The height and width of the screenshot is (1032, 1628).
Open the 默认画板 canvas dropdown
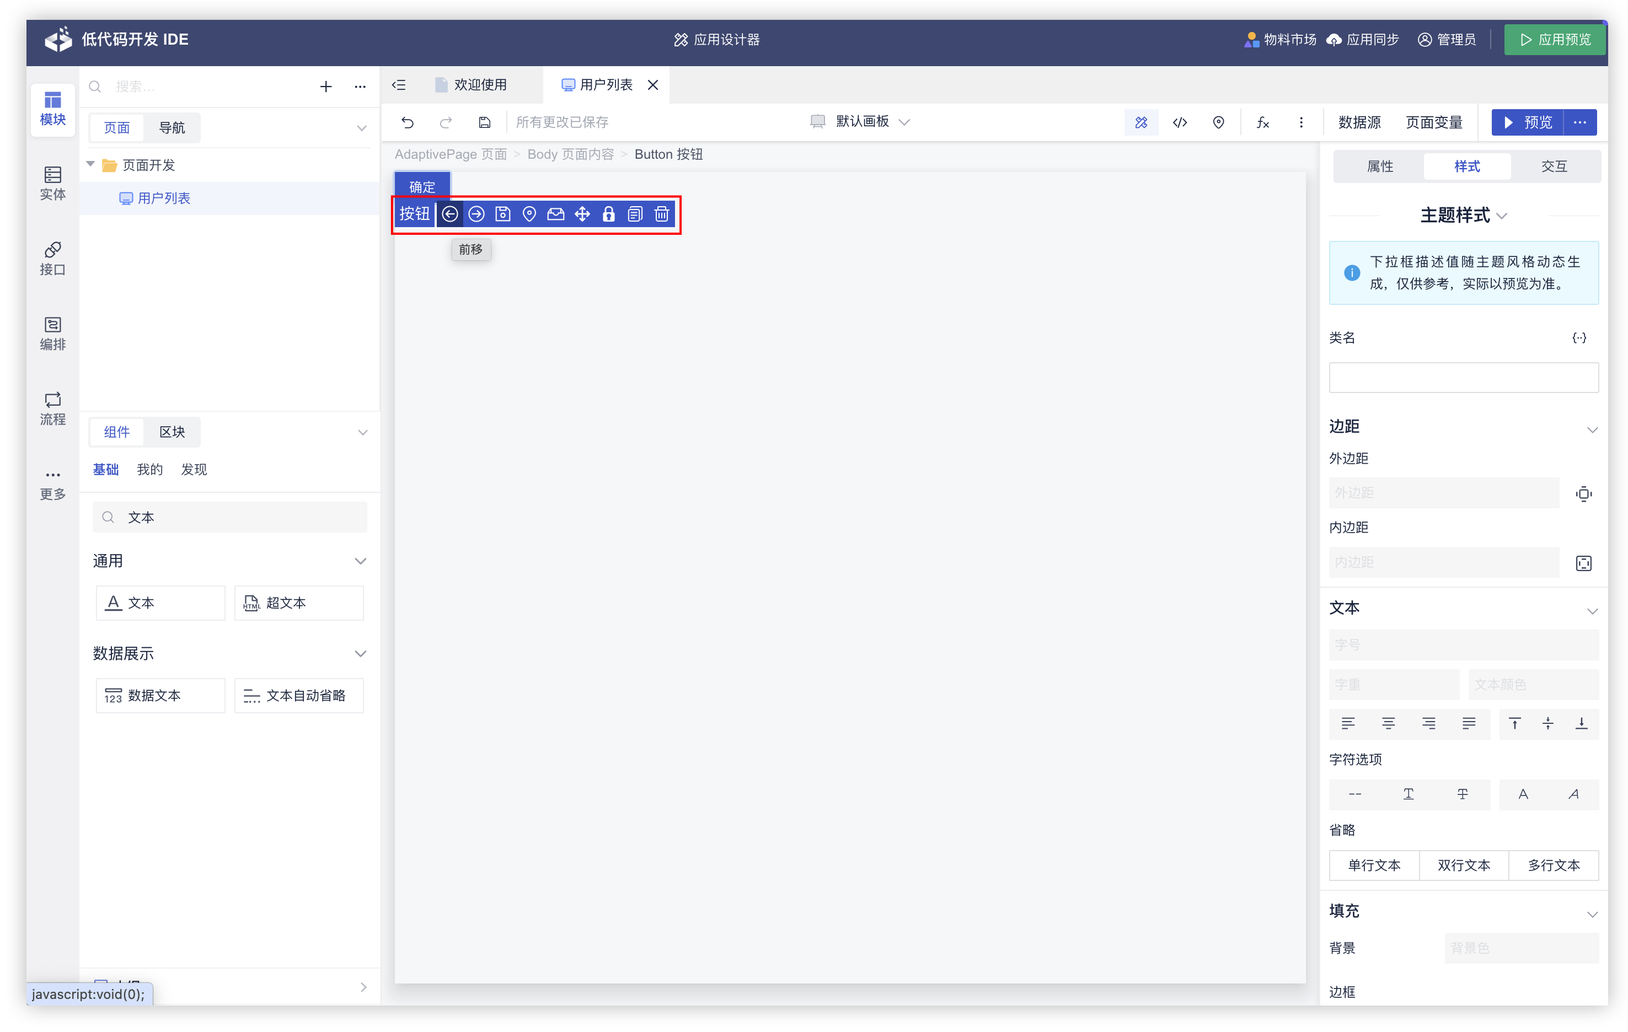point(861,122)
